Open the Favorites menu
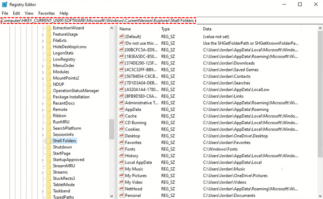 pos(46,13)
